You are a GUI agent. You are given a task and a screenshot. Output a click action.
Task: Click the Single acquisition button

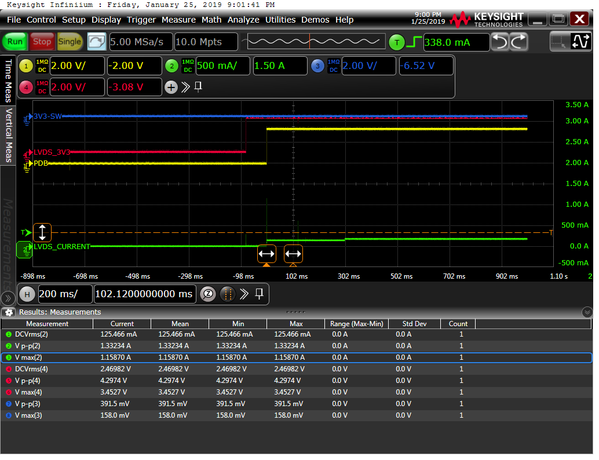click(69, 42)
